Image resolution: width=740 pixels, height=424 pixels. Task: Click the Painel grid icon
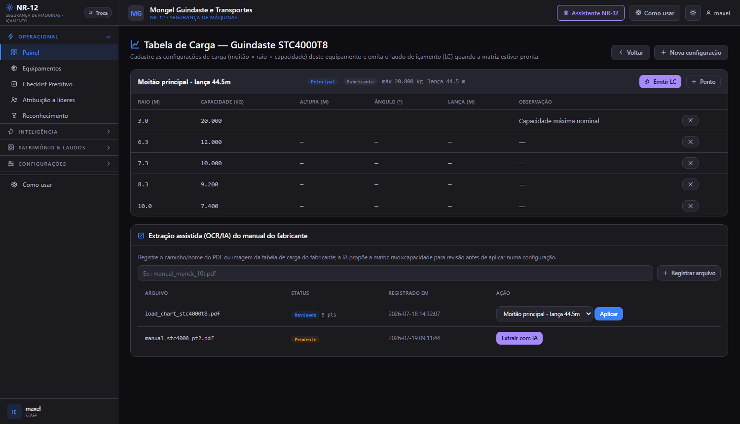[14, 52]
